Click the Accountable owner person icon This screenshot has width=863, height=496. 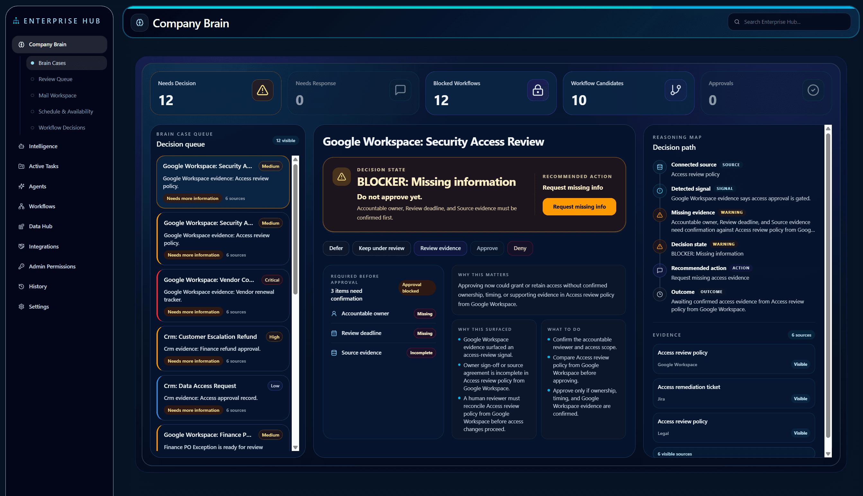(x=334, y=313)
